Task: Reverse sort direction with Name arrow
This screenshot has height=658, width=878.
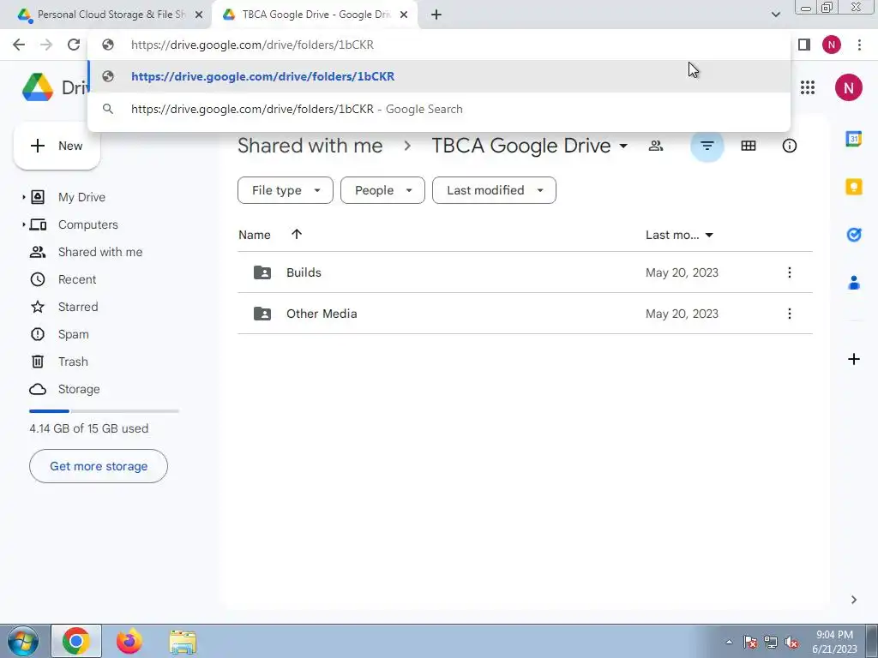Action: tap(296, 235)
